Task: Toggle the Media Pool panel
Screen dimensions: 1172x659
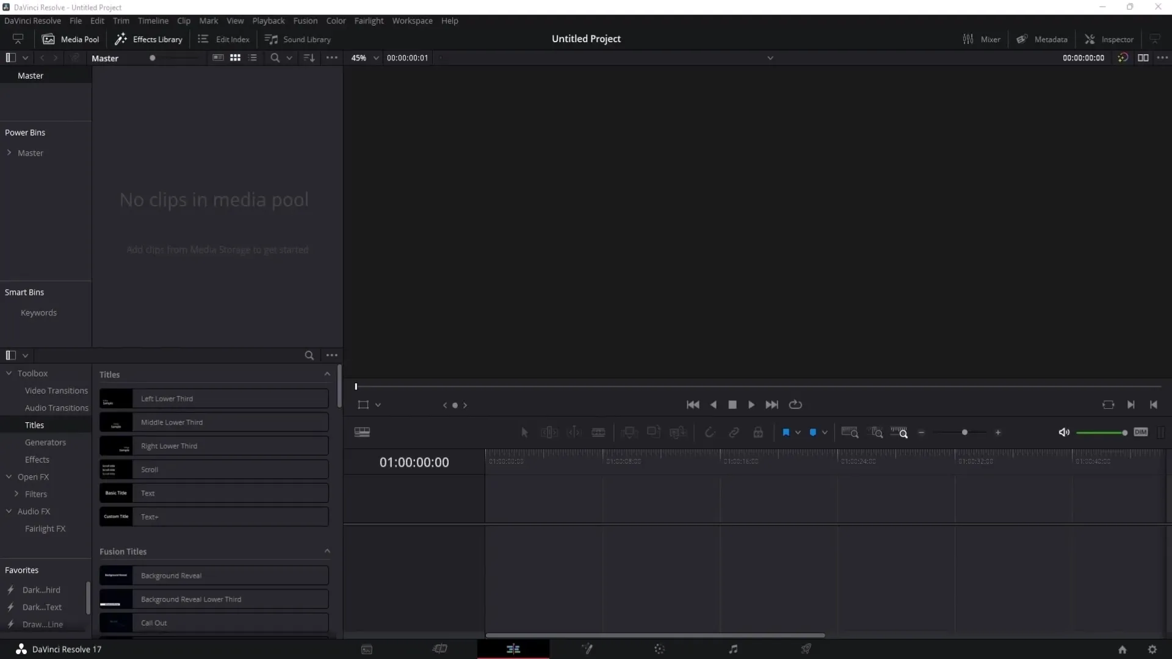Action: coord(70,39)
